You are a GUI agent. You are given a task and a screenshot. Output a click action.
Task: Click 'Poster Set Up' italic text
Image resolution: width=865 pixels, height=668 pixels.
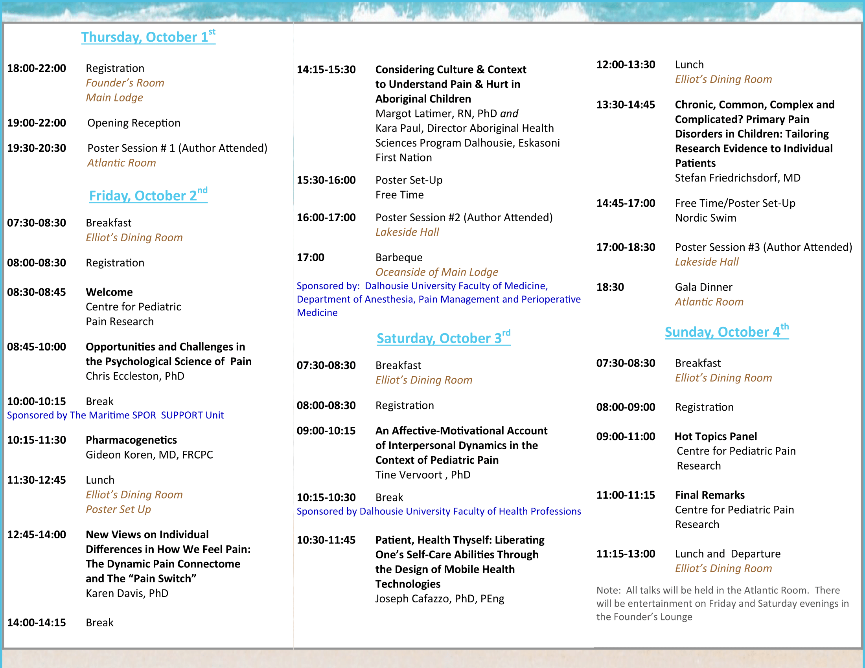point(118,509)
